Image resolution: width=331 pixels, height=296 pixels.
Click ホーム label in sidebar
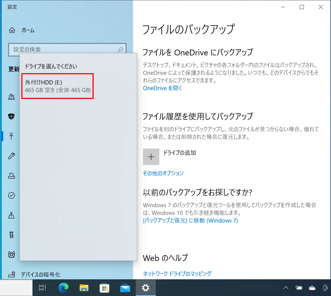(28, 30)
